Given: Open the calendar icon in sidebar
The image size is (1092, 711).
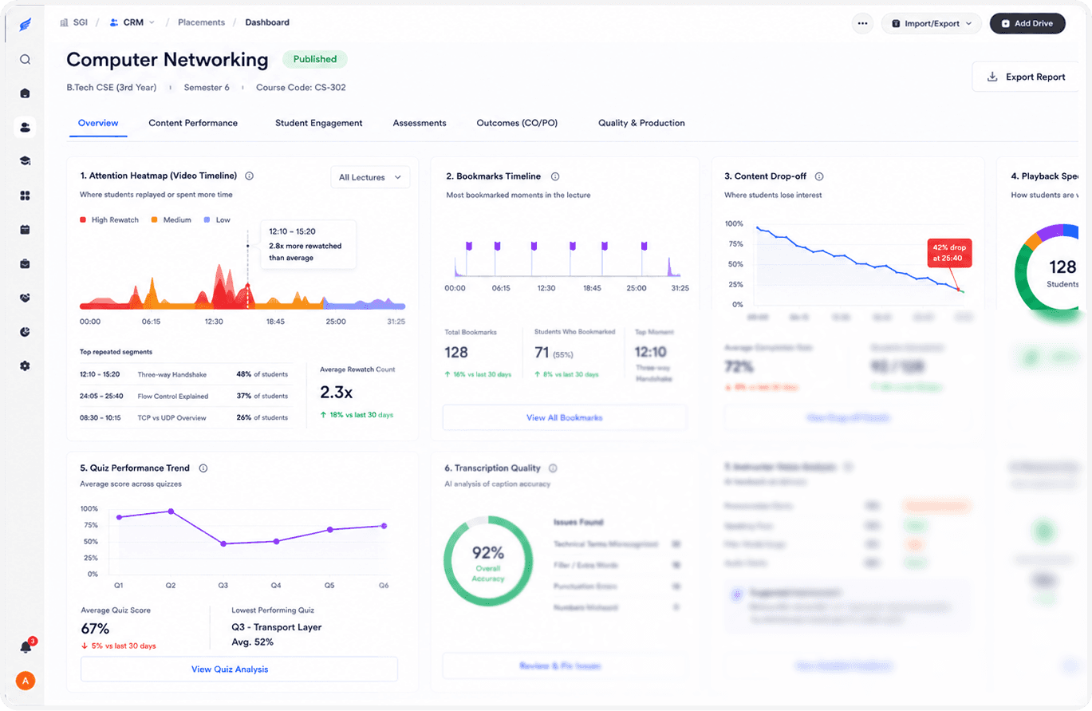Looking at the screenshot, I should [25, 229].
